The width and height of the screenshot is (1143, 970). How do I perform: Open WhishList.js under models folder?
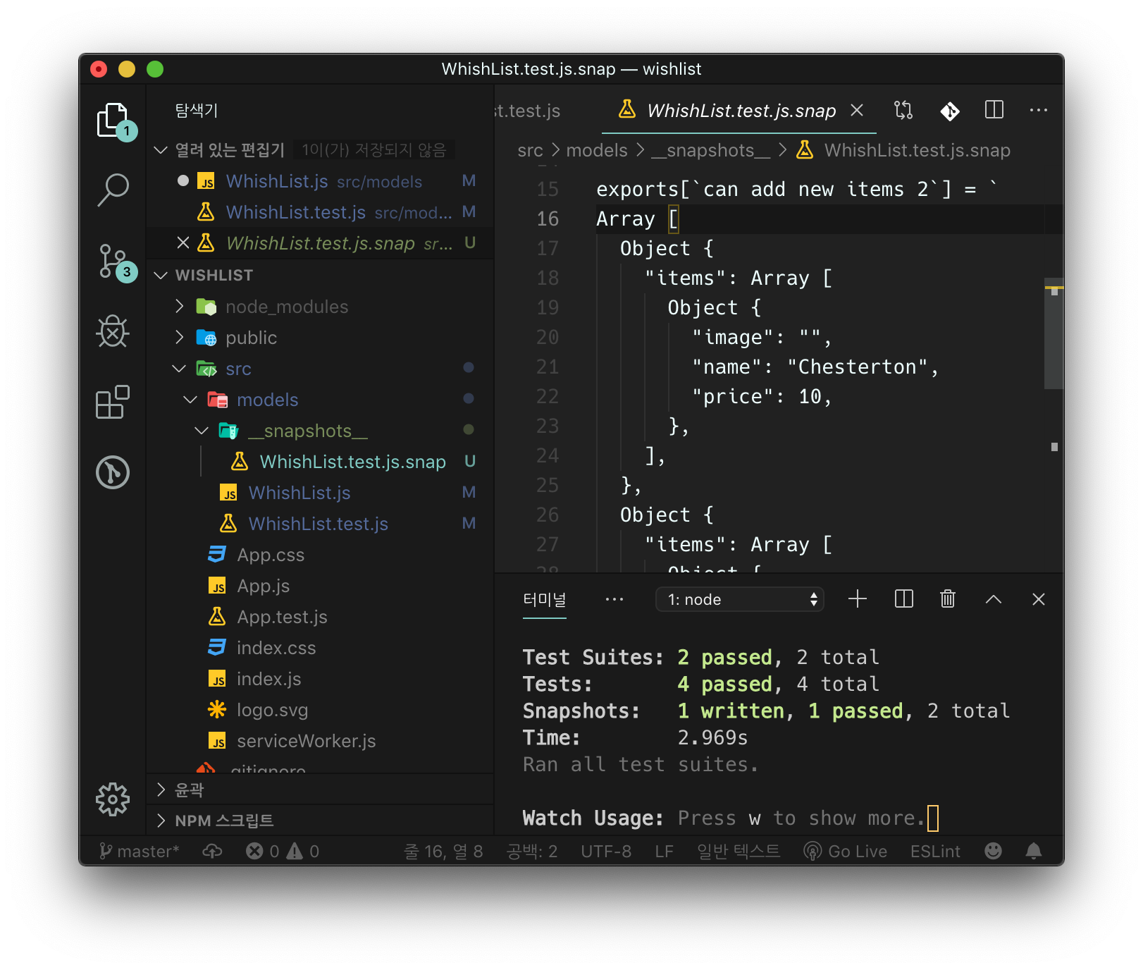point(321,493)
